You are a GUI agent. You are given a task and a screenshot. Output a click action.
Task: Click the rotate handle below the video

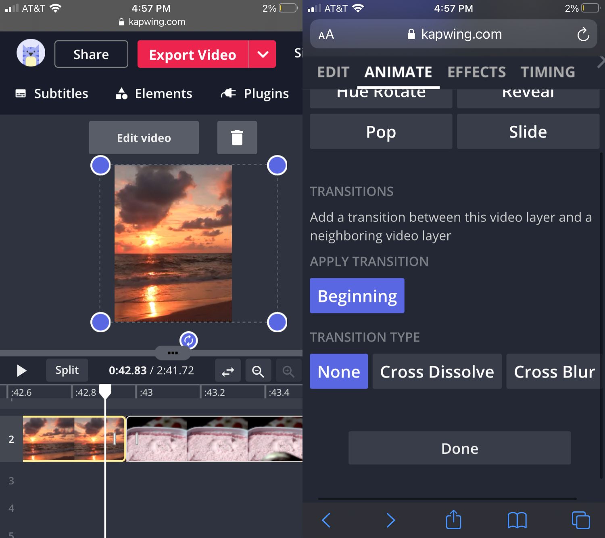188,340
